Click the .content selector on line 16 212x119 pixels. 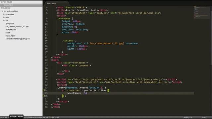tap(68, 41)
